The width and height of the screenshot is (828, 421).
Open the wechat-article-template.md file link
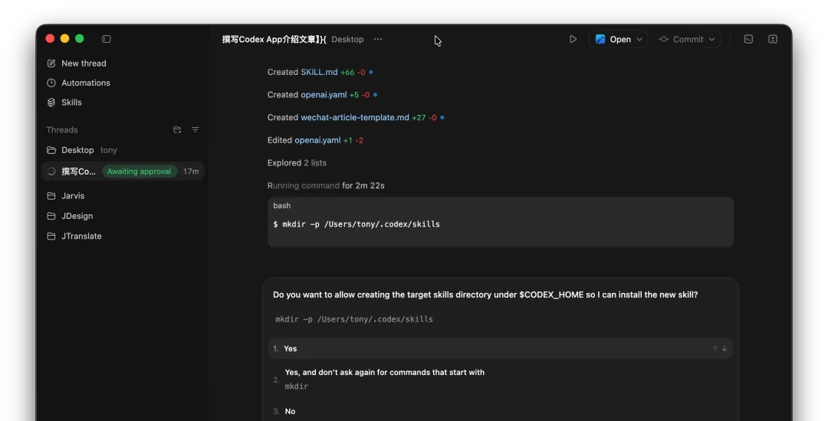[x=354, y=118]
